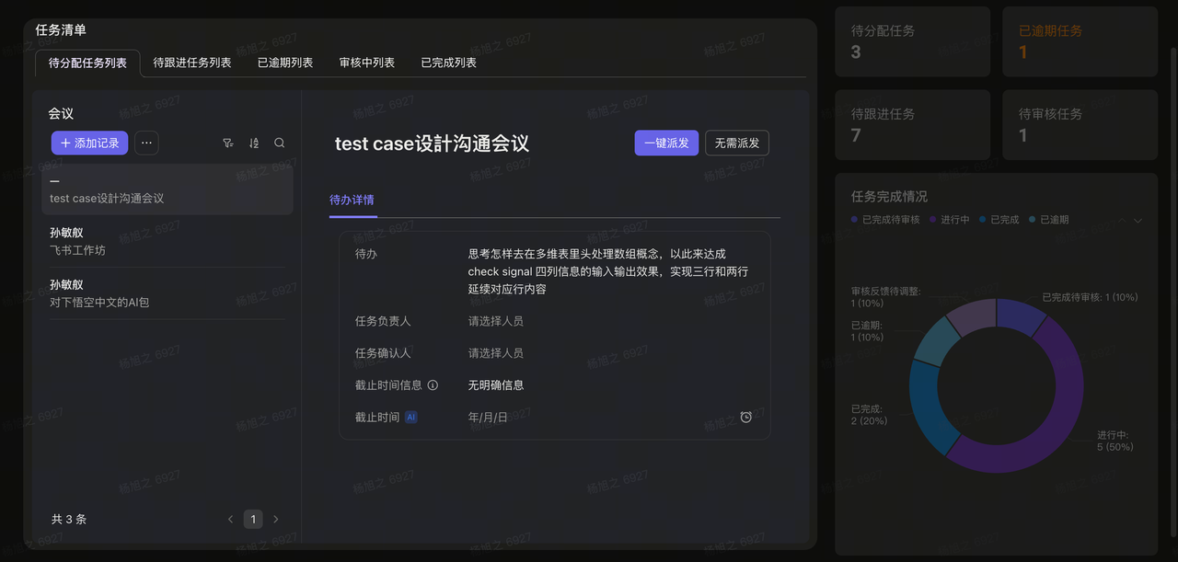This screenshot has height=562, width=1178.
Task: Open the 任务确认人 person selector
Action: 496,353
